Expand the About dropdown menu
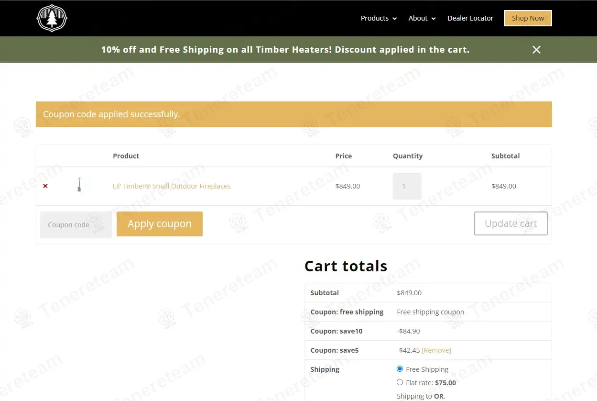This screenshot has height=401, width=597. click(x=422, y=18)
